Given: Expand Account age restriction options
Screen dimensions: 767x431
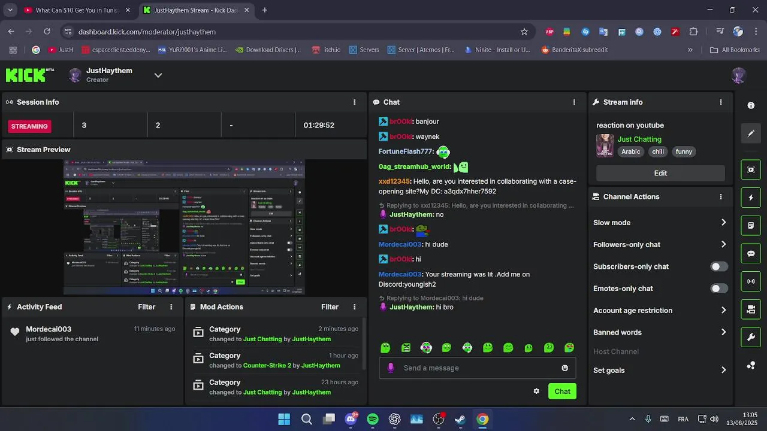Looking at the screenshot, I should [723, 310].
